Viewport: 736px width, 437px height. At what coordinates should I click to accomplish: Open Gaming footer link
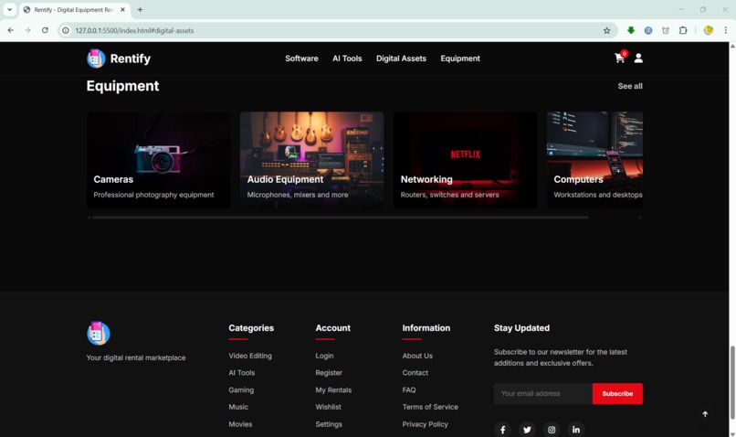tap(241, 390)
